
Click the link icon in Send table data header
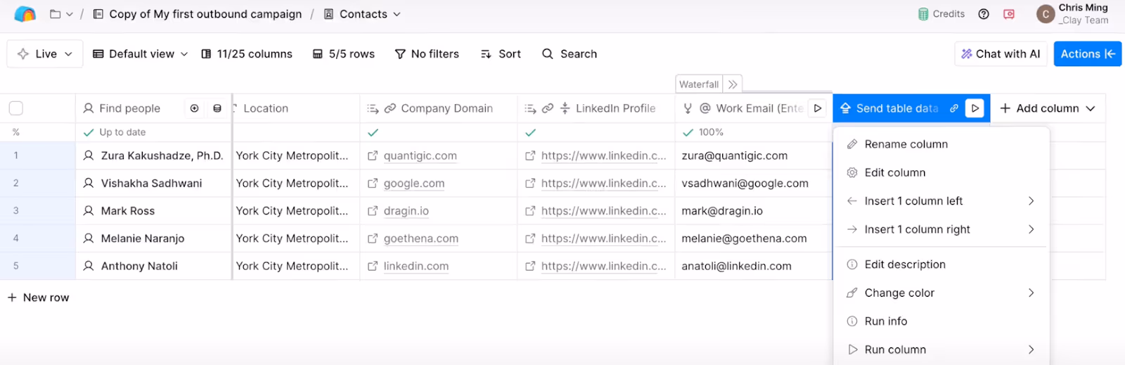click(954, 108)
